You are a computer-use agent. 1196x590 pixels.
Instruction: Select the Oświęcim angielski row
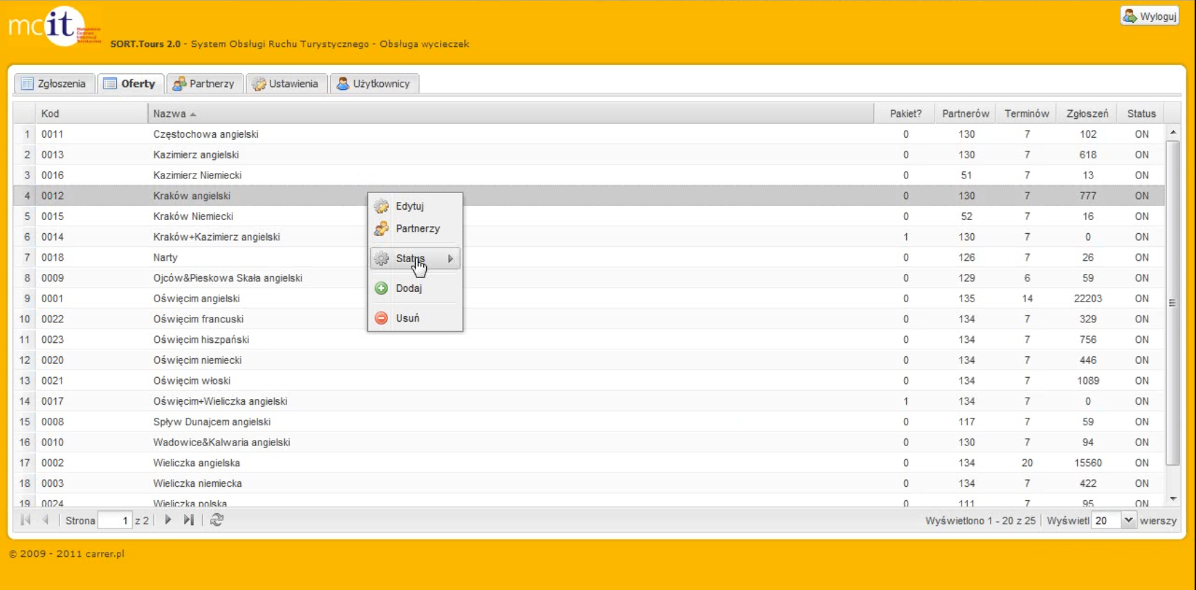196,299
